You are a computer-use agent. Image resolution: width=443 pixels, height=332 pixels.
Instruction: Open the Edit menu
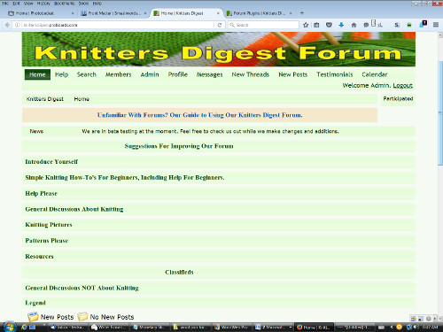(x=16, y=4)
